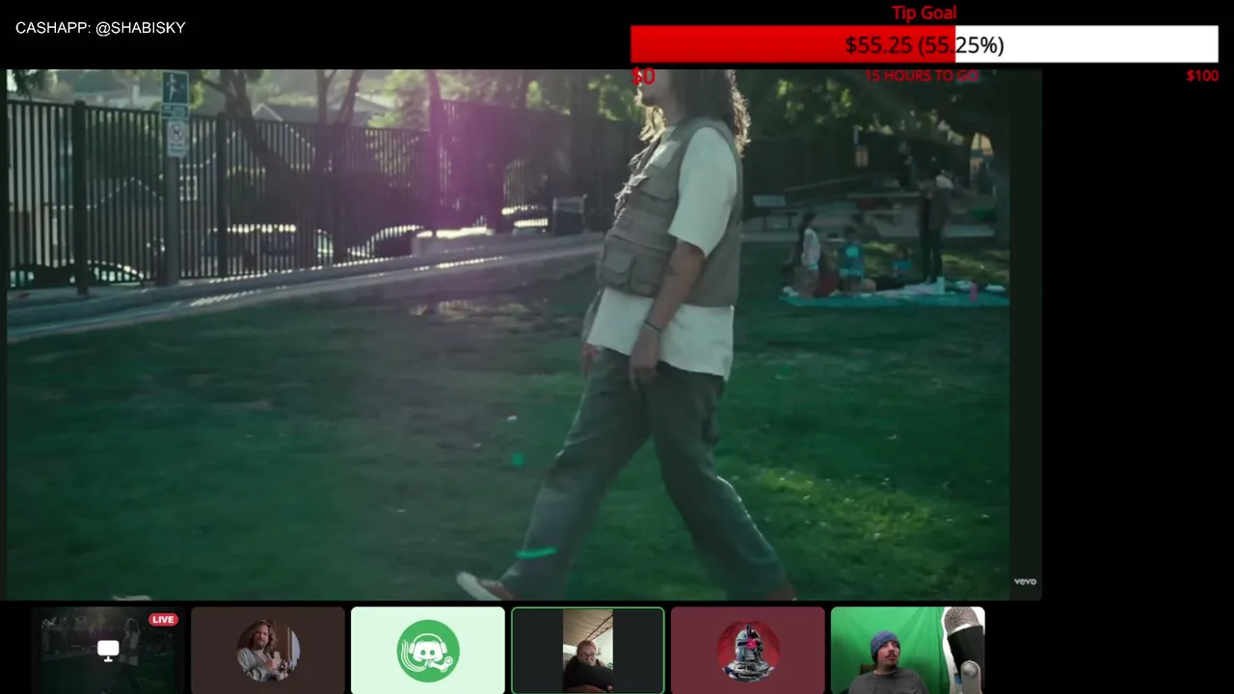Click the "CASHAPP: @SHABISKY" text
The width and height of the screenshot is (1234, 694).
click(100, 28)
